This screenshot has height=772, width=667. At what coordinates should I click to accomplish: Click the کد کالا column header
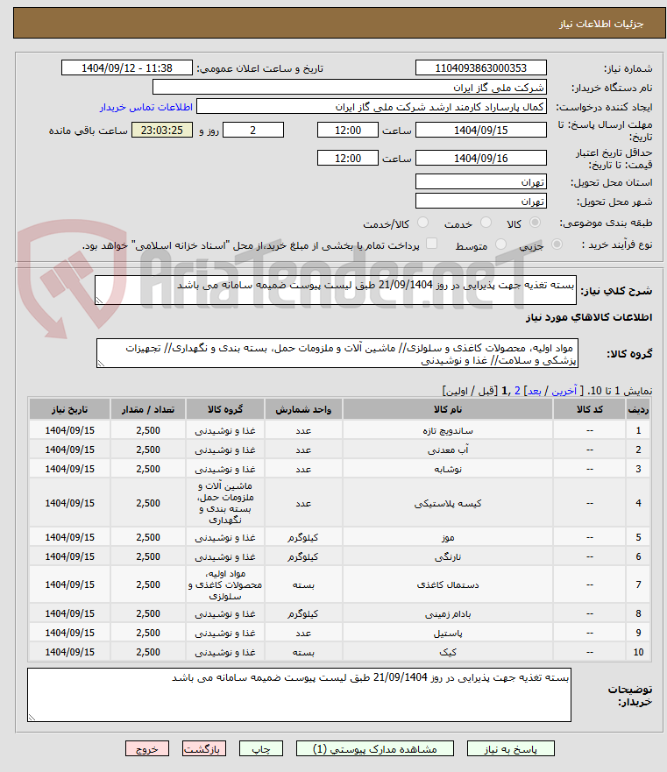coord(590,409)
